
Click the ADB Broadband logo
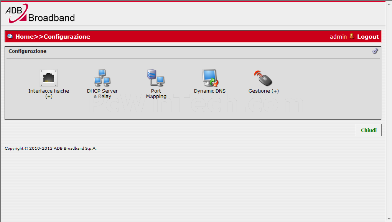[x=40, y=13]
